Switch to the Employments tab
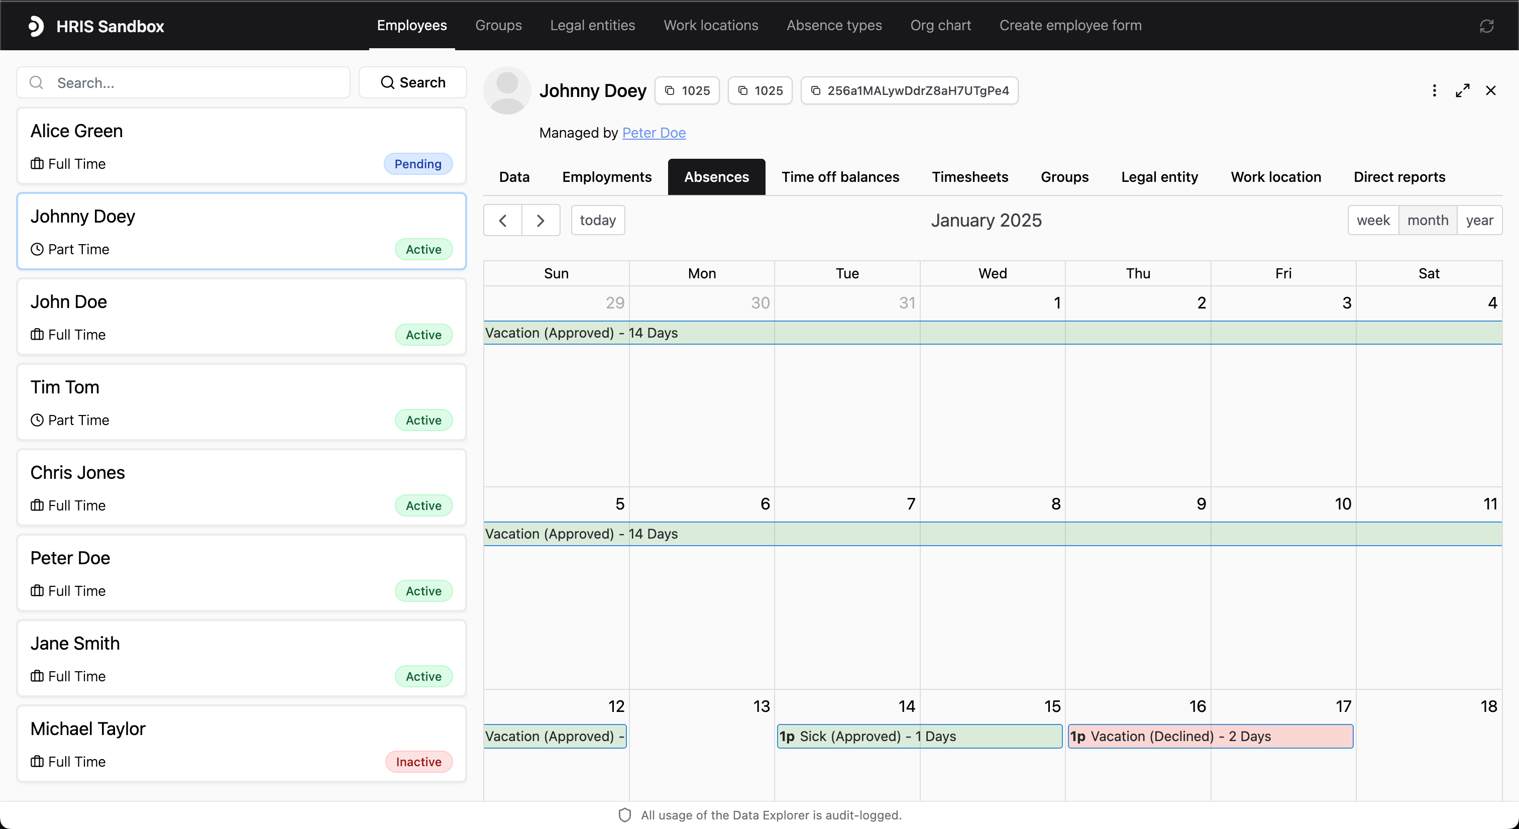The image size is (1519, 829). [607, 177]
